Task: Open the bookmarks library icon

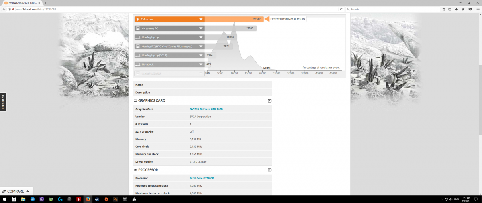Action: pos(450,9)
